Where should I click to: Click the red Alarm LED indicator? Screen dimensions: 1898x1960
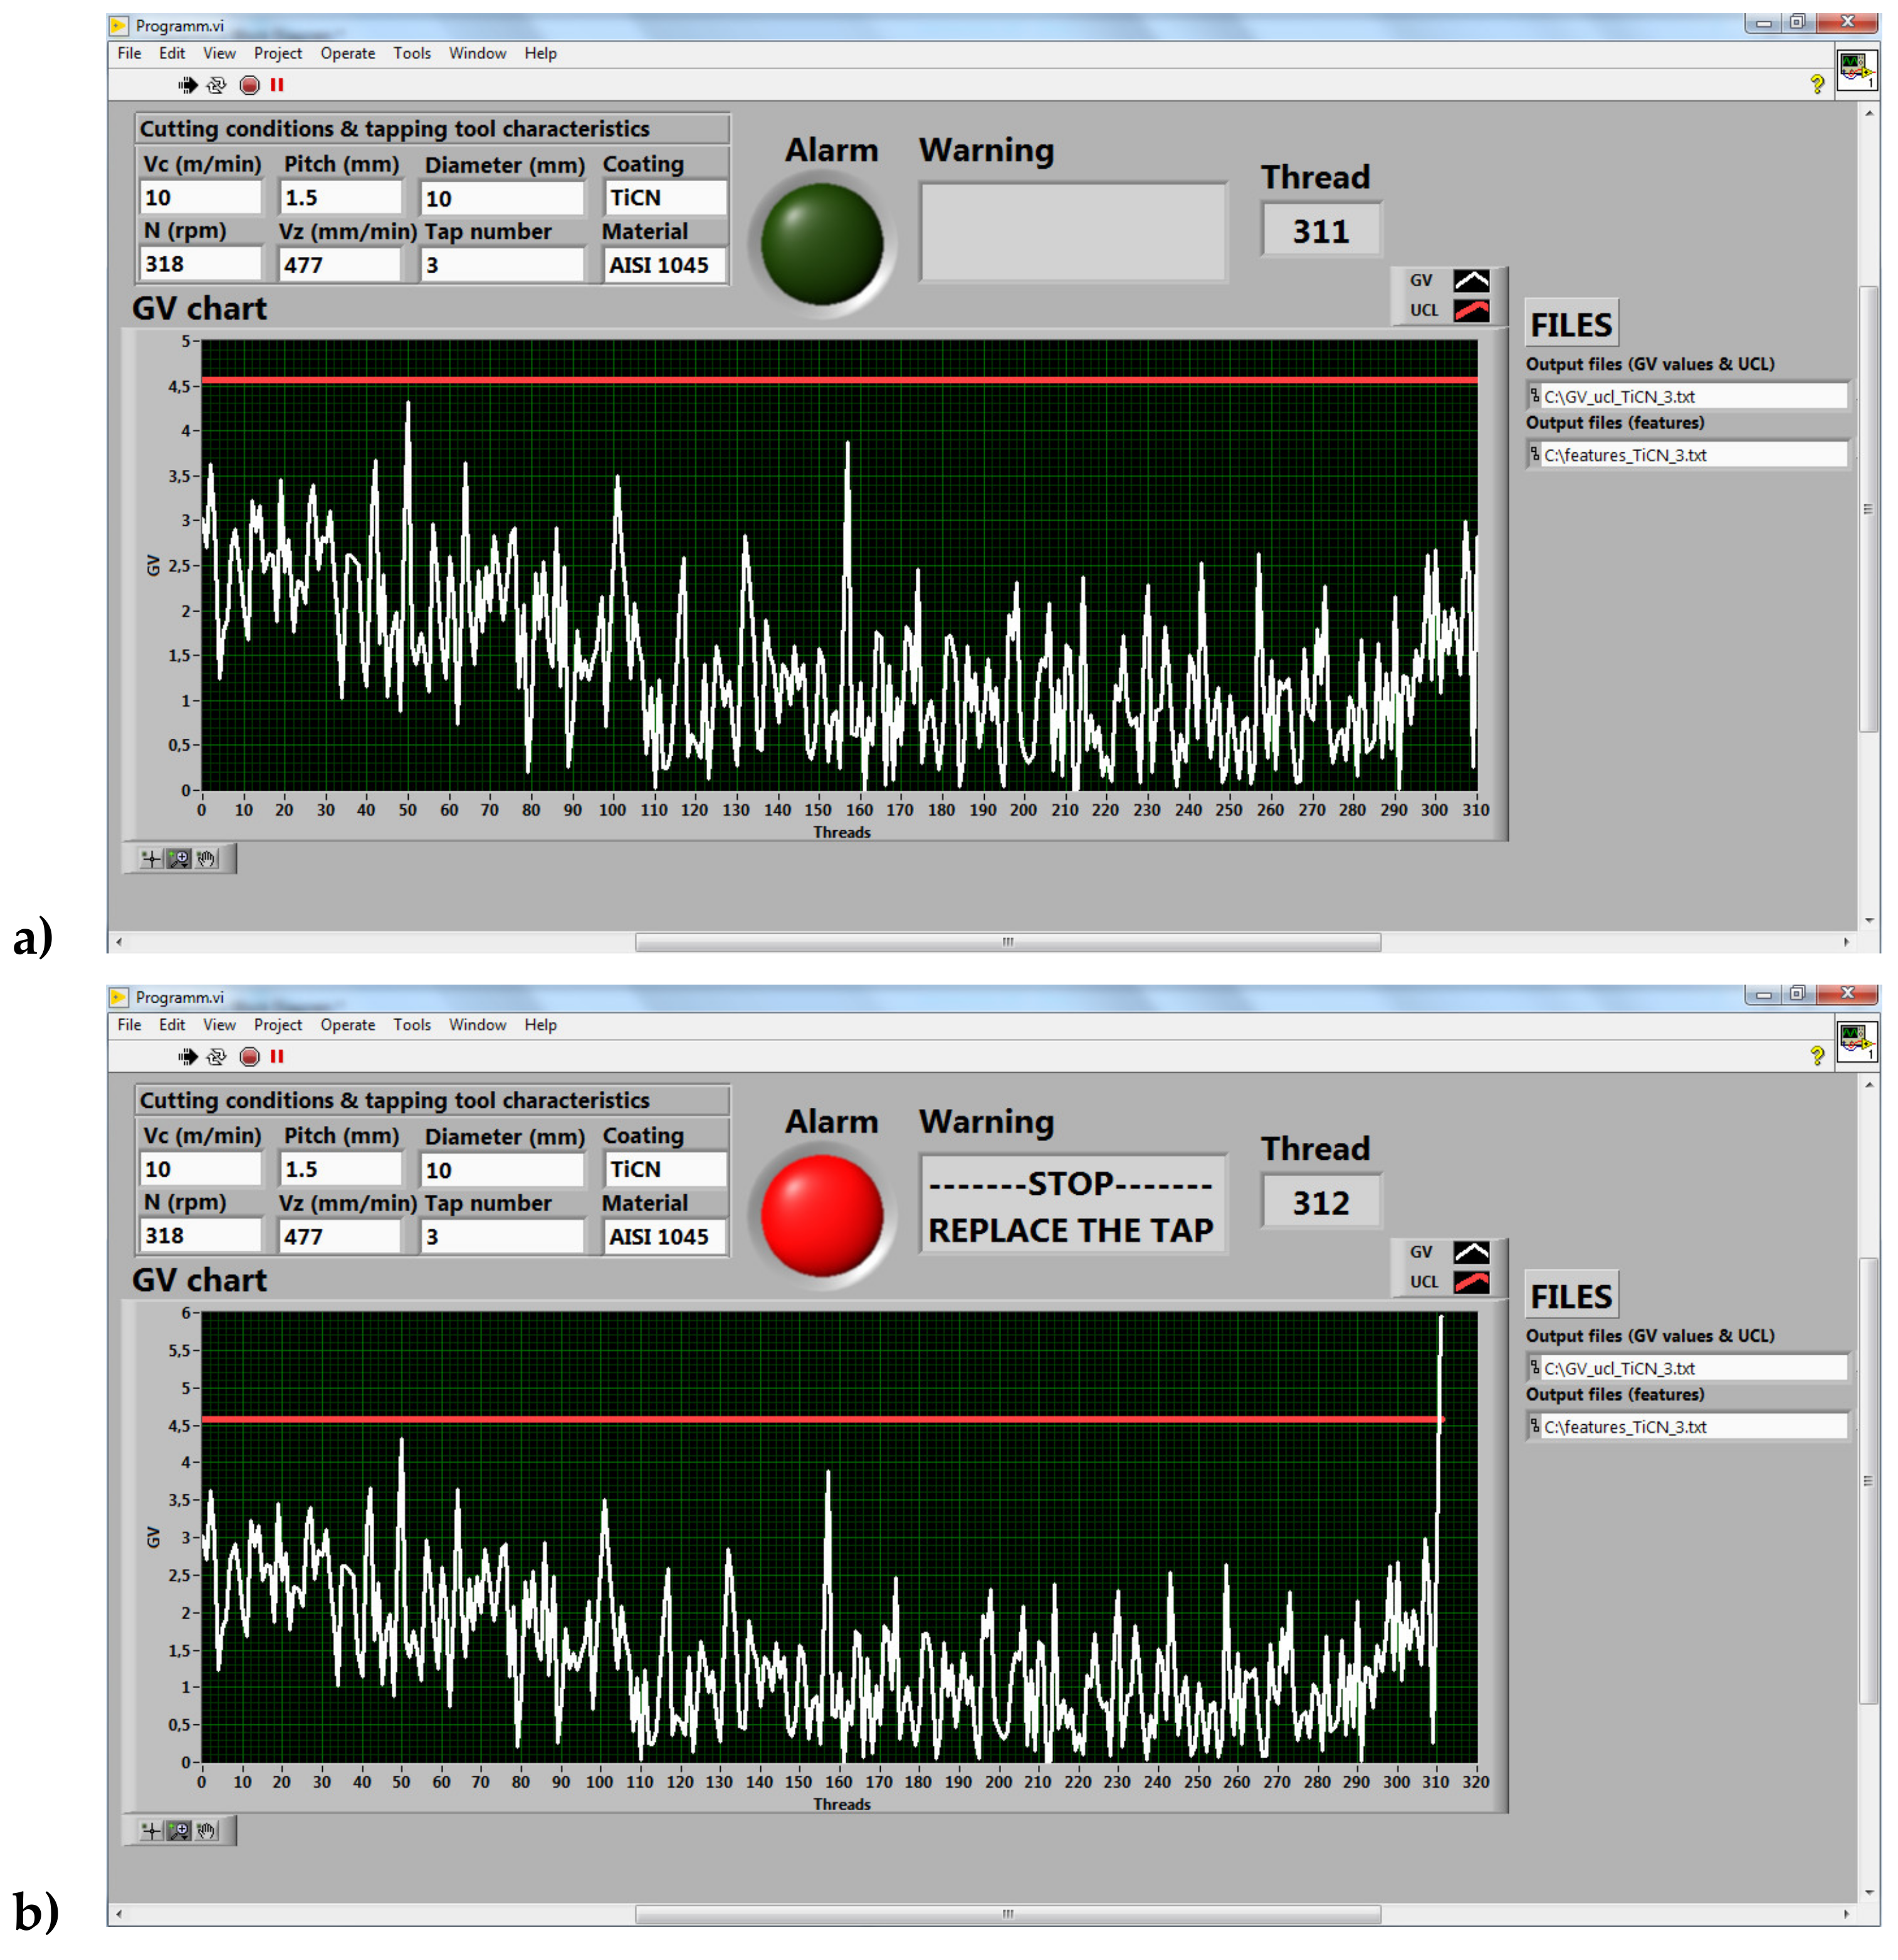(821, 1216)
